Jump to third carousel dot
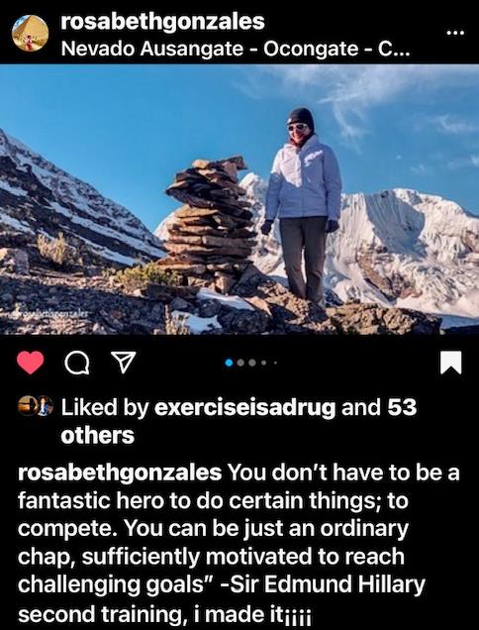The image size is (479, 630). (x=252, y=363)
